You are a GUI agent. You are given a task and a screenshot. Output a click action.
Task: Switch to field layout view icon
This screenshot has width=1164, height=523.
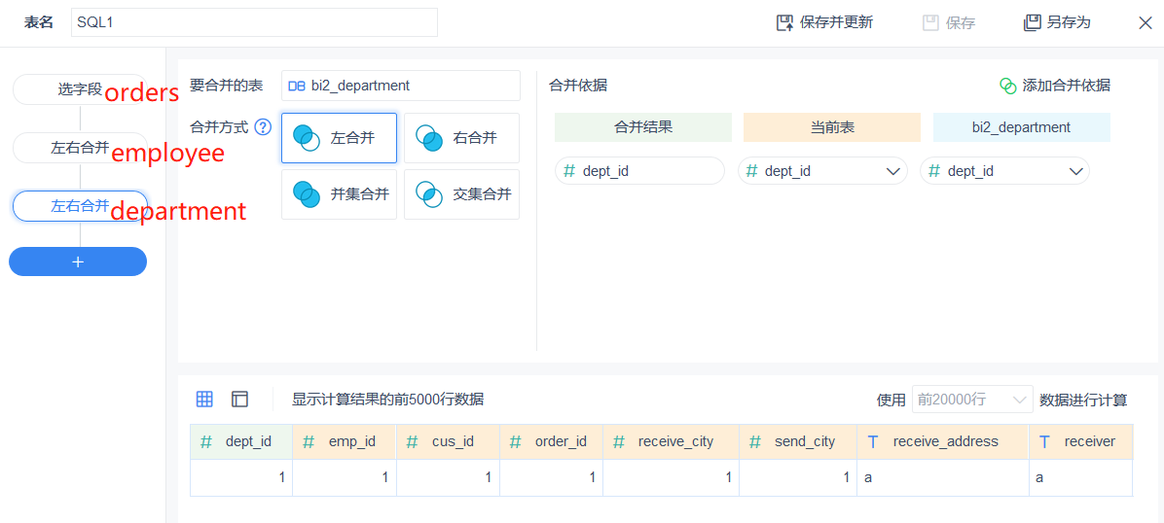click(x=239, y=399)
